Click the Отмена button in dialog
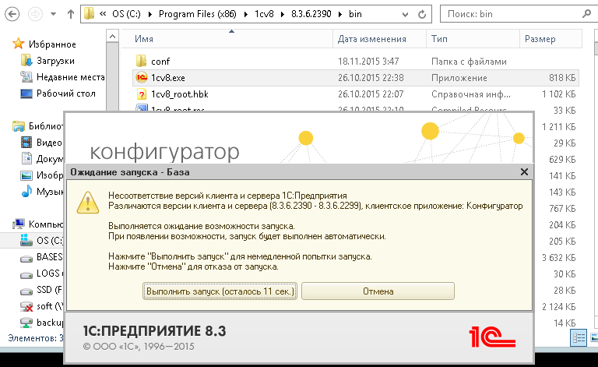Screen dimensions: 598x367 coord(378,291)
